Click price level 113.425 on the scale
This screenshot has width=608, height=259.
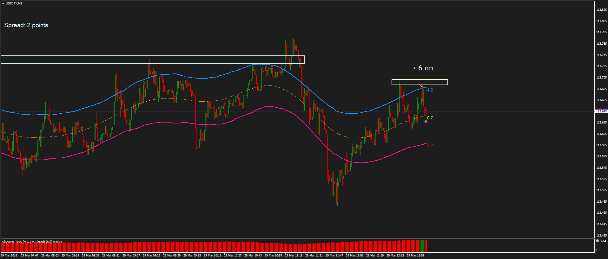601,236
